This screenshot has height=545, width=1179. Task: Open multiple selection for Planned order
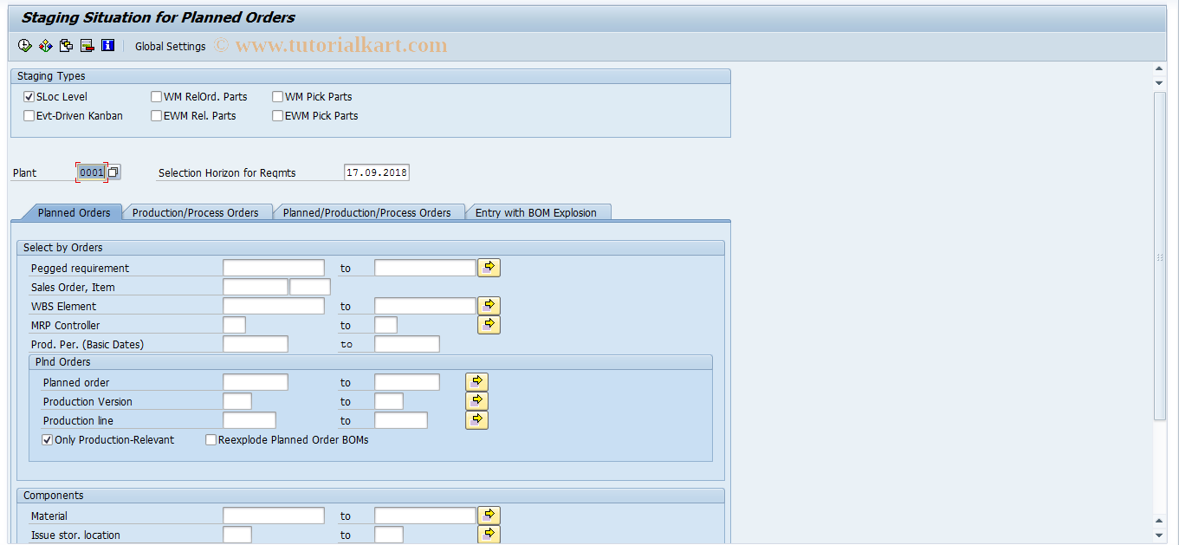coord(477,382)
